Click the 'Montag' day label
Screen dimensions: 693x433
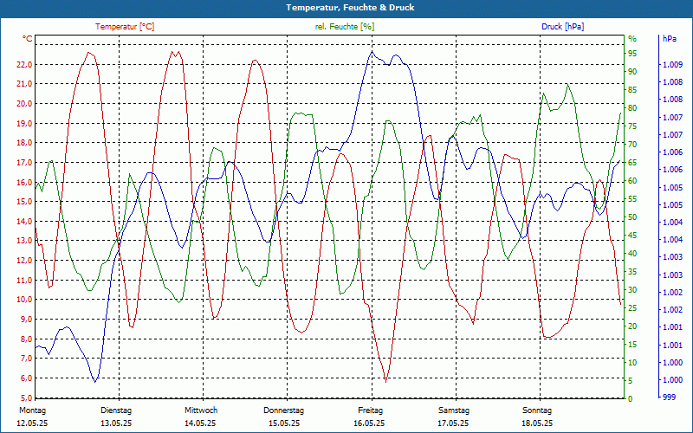[x=32, y=410]
